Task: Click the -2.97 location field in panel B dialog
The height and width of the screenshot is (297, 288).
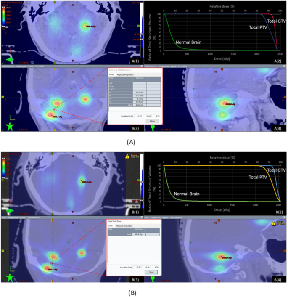Action: (137, 267)
